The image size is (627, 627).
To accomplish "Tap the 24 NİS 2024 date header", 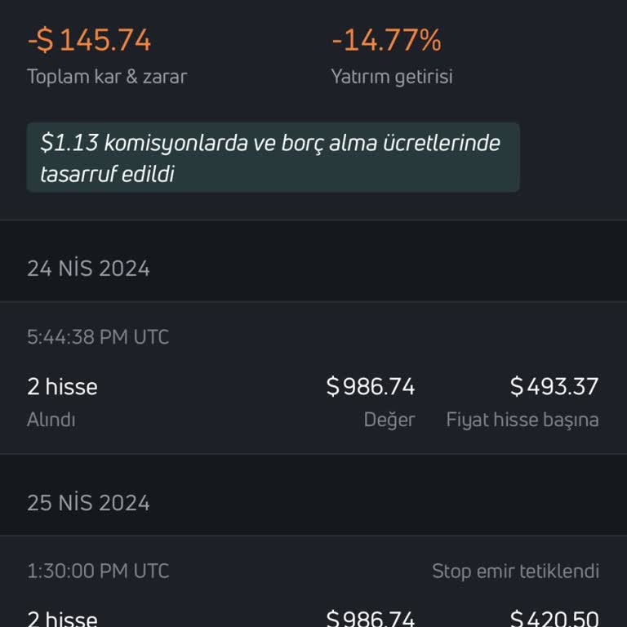I will click(88, 269).
